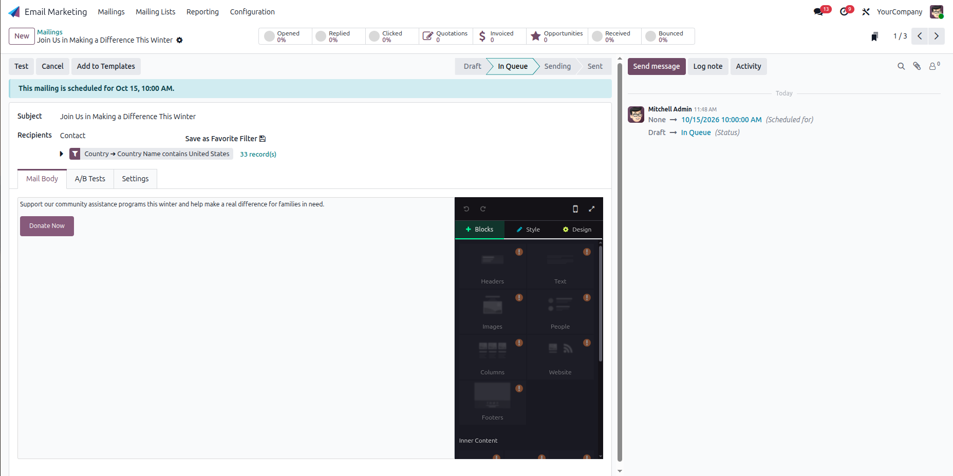
Task: Click the paperclip attachments icon
Action: click(917, 66)
